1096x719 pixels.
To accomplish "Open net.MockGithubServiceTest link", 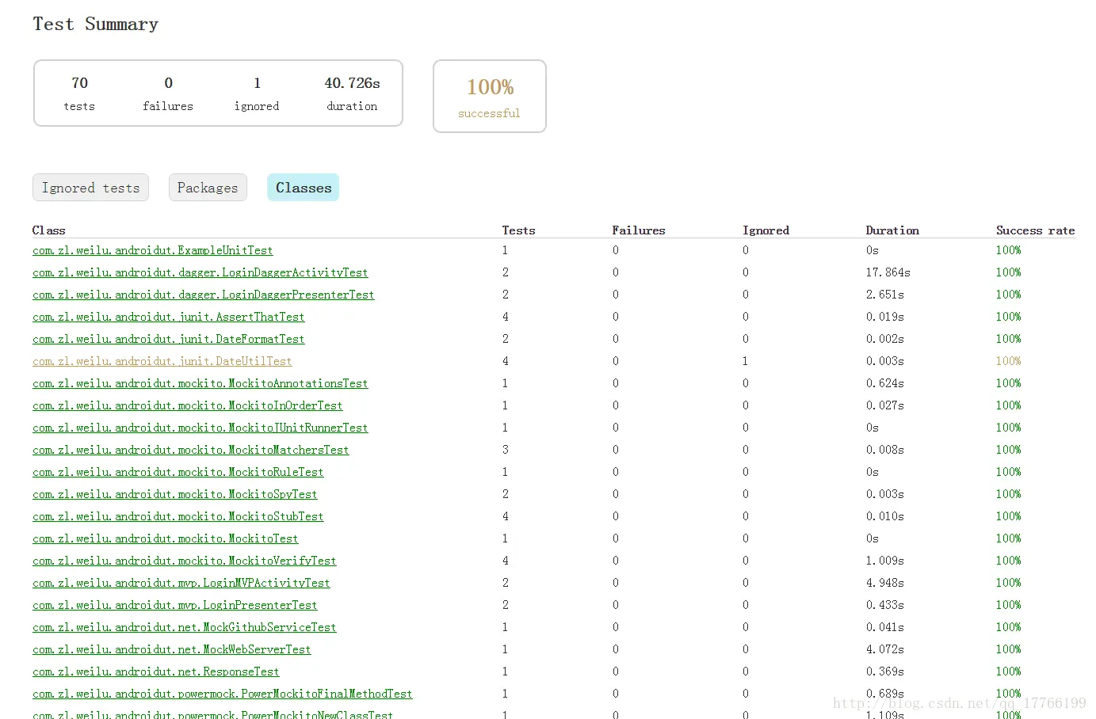I will click(185, 627).
